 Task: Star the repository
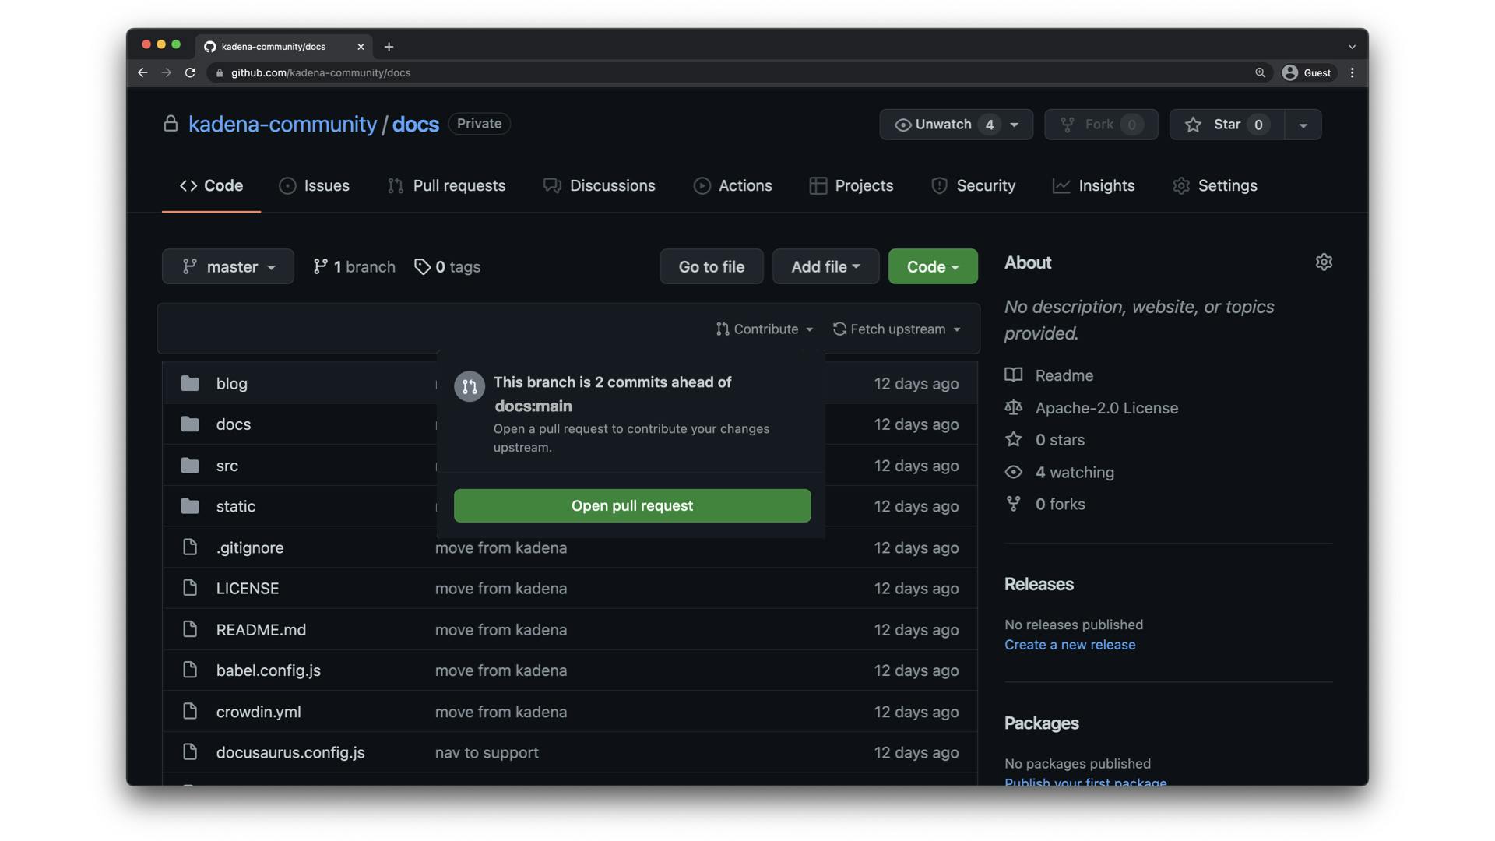1226,125
